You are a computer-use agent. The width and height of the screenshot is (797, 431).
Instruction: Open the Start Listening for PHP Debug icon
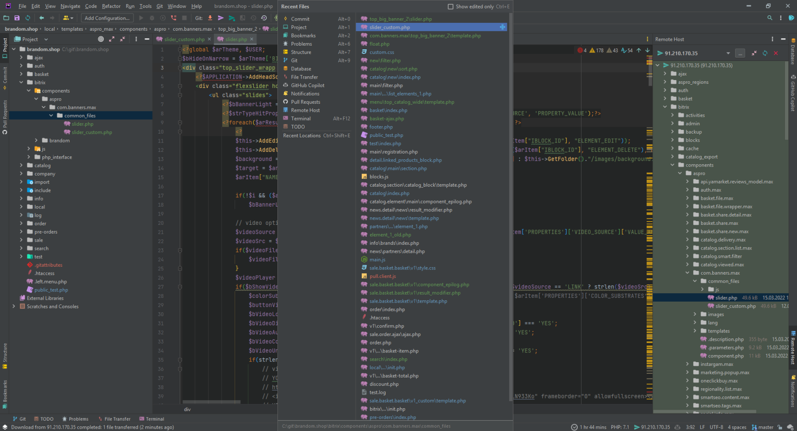(174, 18)
